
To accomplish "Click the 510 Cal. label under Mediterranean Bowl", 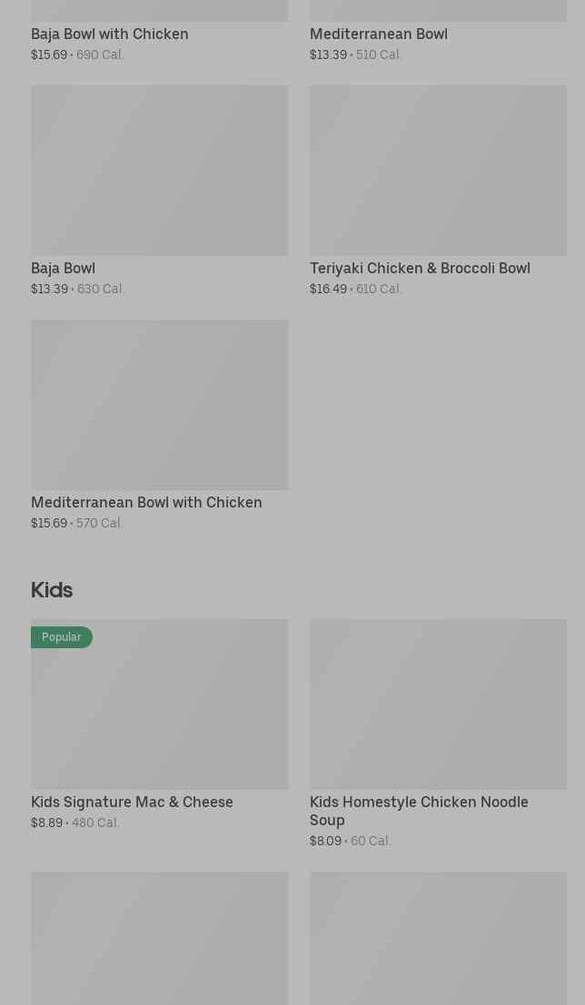I will click(x=379, y=55).
